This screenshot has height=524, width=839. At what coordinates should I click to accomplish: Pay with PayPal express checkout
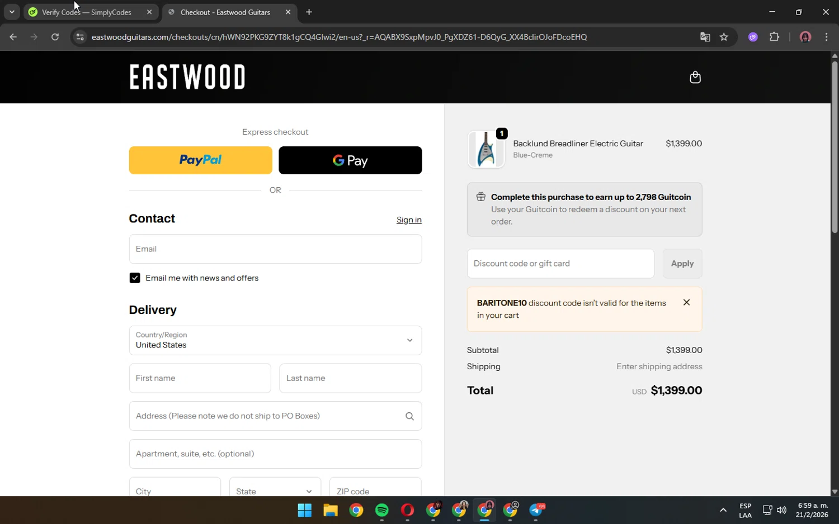[x=201, y=160]
